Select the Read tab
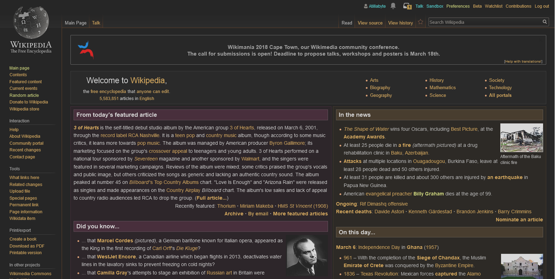Viewport: 555px width, 279px height. tap(347, 23)
